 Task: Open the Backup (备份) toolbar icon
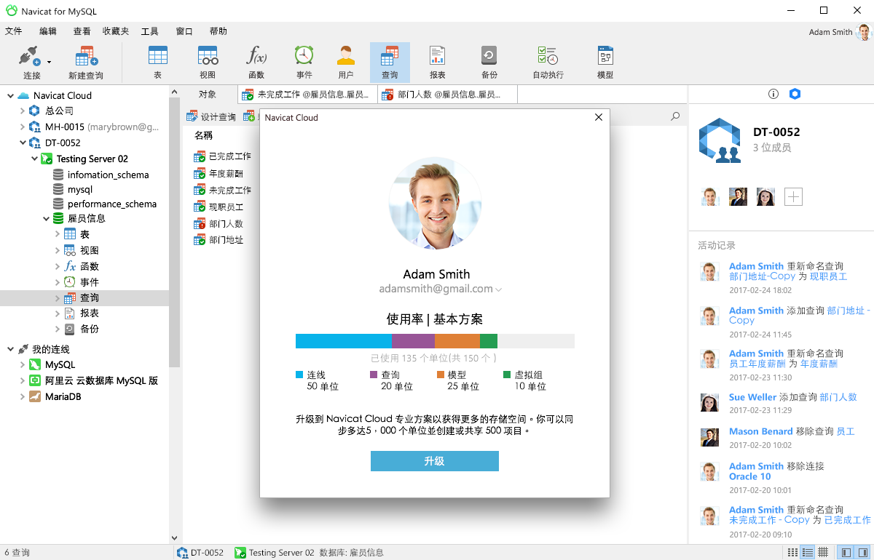click(489, 57)
